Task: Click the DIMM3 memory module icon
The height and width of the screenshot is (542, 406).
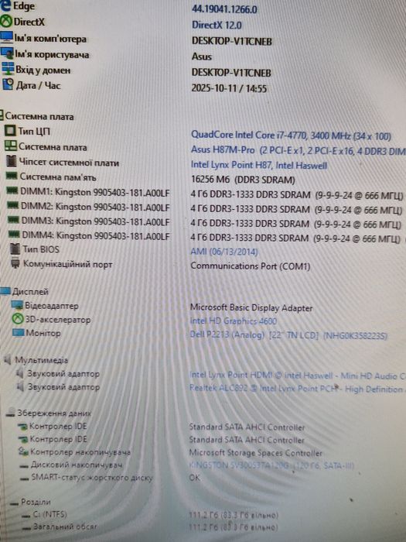Action: tap(13, 220)
